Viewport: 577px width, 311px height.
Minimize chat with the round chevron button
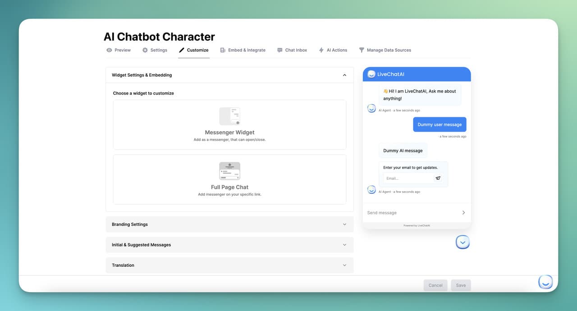(x=463, y=242)
